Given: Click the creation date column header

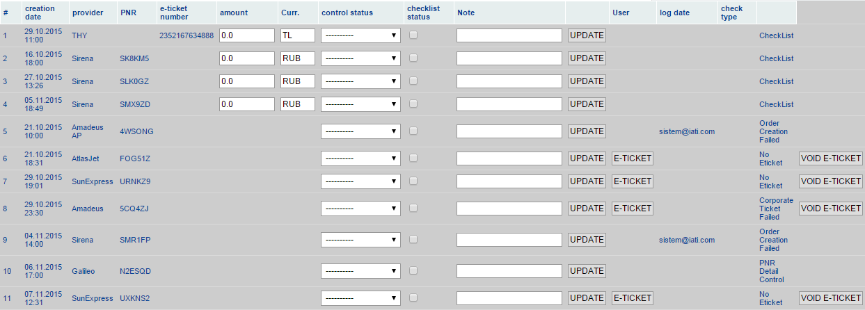Looking at the screenshot, I should click(40, 13).
